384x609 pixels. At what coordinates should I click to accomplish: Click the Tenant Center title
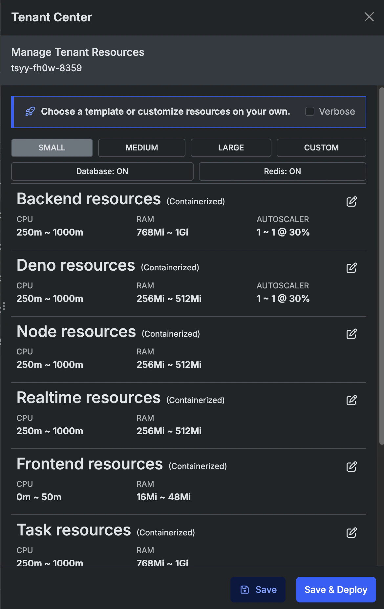(x=52, y=17)
